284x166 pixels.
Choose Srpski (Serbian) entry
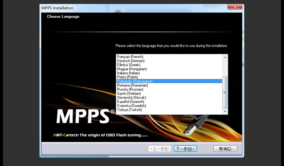[169, 94]
